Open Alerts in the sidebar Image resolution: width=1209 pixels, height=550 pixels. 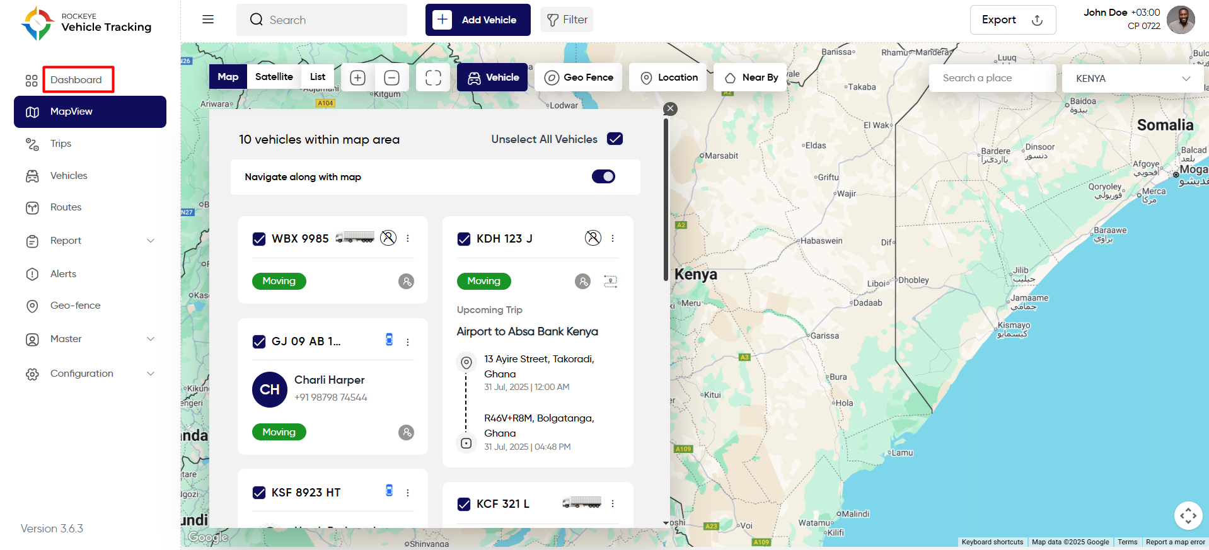(63, 274)
